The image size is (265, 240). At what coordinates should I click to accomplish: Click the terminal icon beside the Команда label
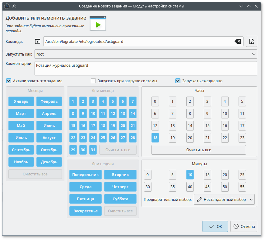click(37, 41)
